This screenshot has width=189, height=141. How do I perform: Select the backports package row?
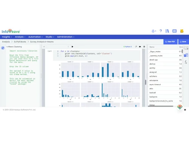coord(165,97)
